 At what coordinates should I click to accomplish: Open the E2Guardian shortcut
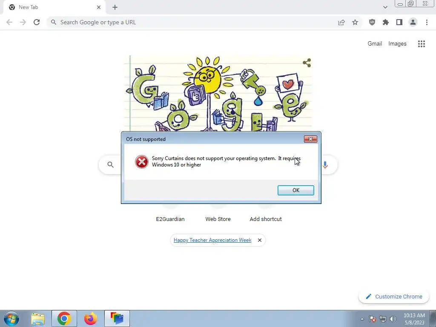[x=170, y=219]
